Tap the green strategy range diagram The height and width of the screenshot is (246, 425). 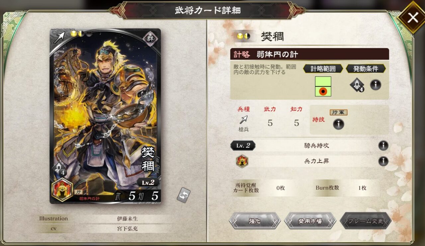pyautogui.click(x=323, y=86)
